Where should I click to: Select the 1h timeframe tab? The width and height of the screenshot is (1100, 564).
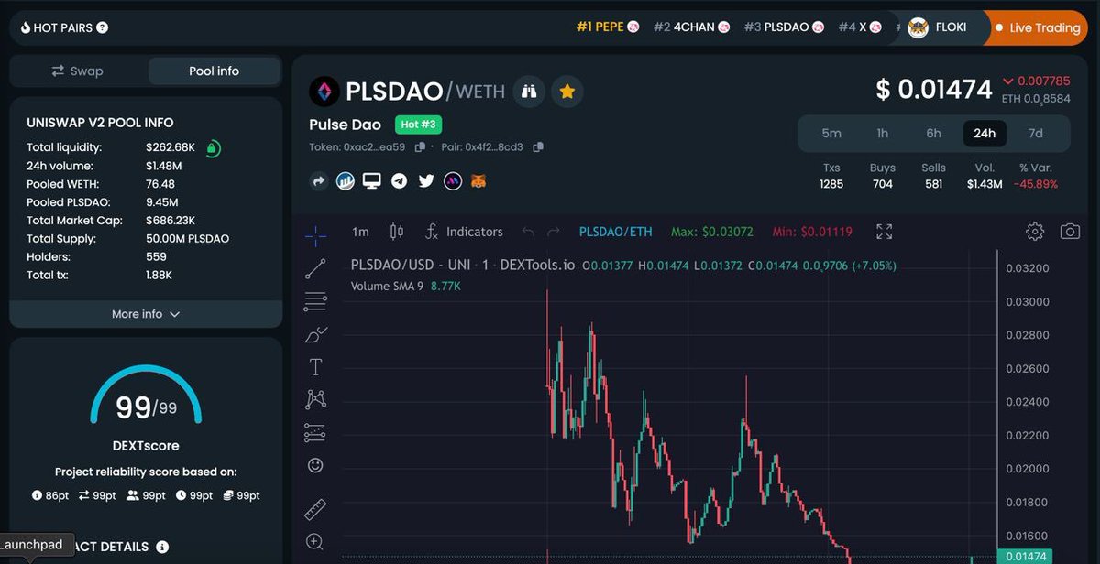pos(883,133)
